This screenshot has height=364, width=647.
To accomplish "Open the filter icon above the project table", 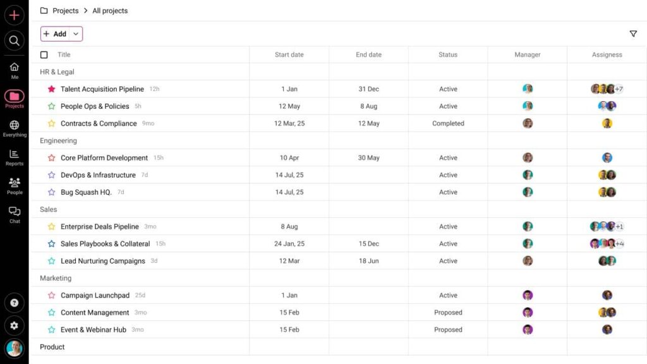I will [633, 33].
